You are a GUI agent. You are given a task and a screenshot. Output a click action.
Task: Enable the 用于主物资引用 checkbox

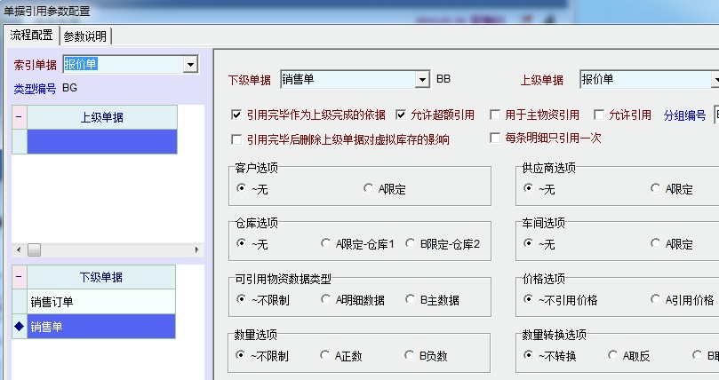(496, 115)
